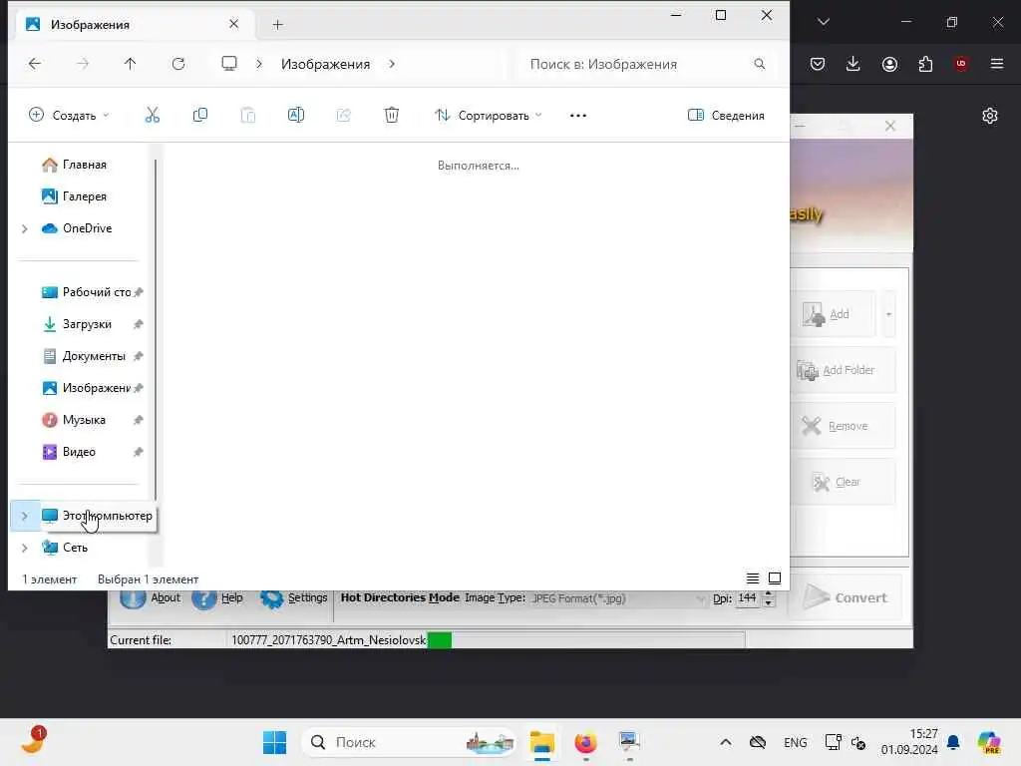The image size is (1021, 766).
Task: Click the Copy icon in Explorer toolbar
Action: [199, 116]
